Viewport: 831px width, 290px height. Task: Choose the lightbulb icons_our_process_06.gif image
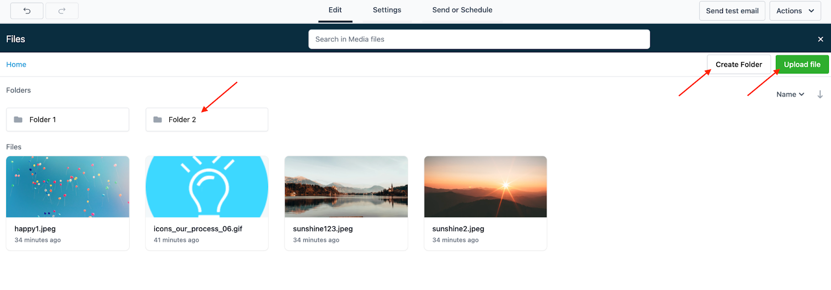[207, 187]
